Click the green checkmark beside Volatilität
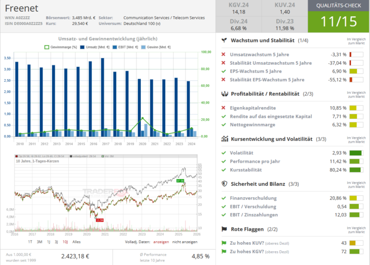370x265 pixels. 224,153
